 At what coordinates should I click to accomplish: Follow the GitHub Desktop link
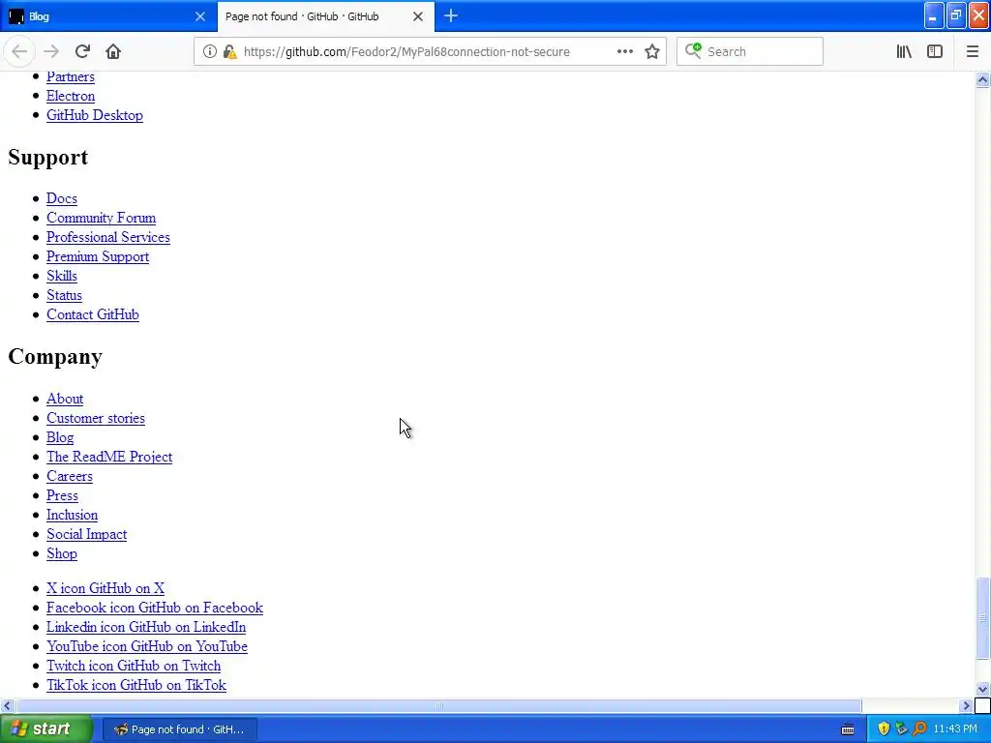click(95, 115)
